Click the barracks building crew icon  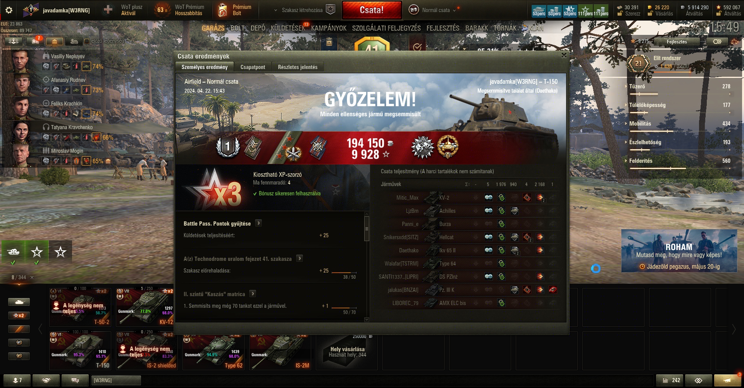(x=55, y=41)
